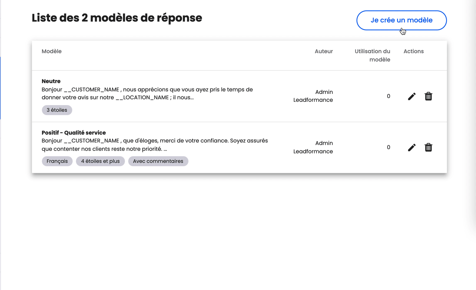Image resolution: width=476 pixels, height=290 pixels.
Task: Click the 'Modèle' column header
Action: (x=51, y=51)
